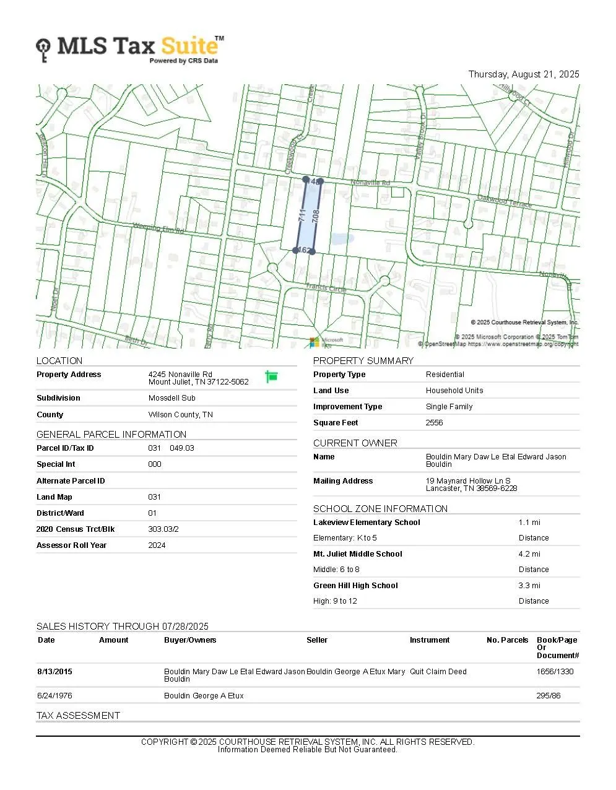Click the bottom-right parcel boundary corner dot
This screenshot has height=790, width=616.
tap(313, 251)
